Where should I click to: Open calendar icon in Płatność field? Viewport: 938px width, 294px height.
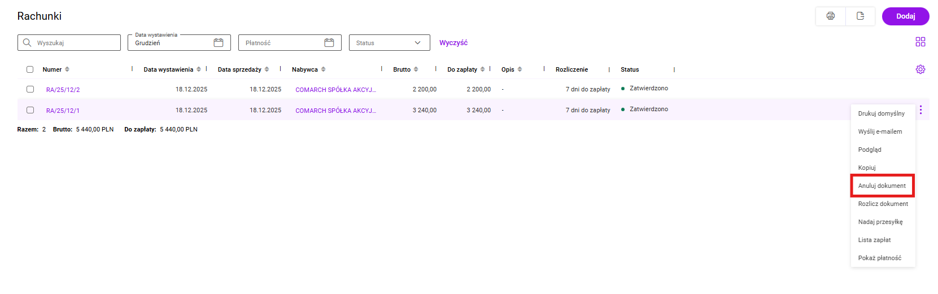tap(329, 43)
